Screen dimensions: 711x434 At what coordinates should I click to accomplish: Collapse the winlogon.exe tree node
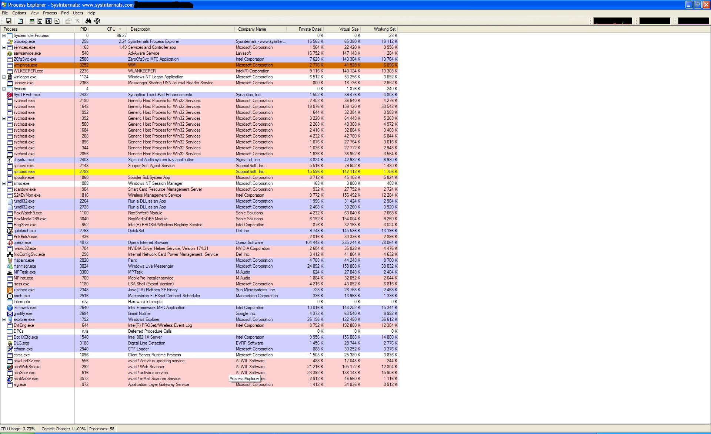point(4,77)
